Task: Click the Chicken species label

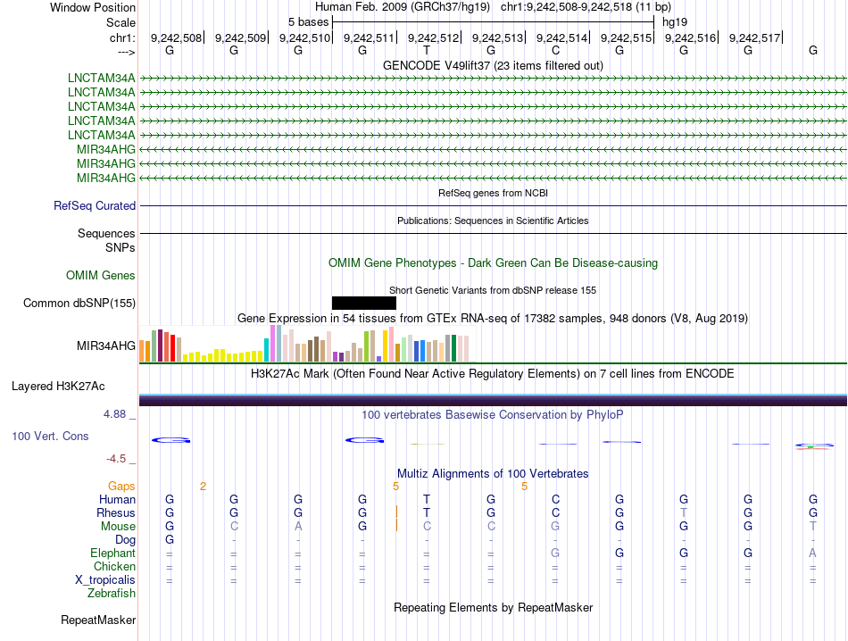Action: (x=114, y=566)
